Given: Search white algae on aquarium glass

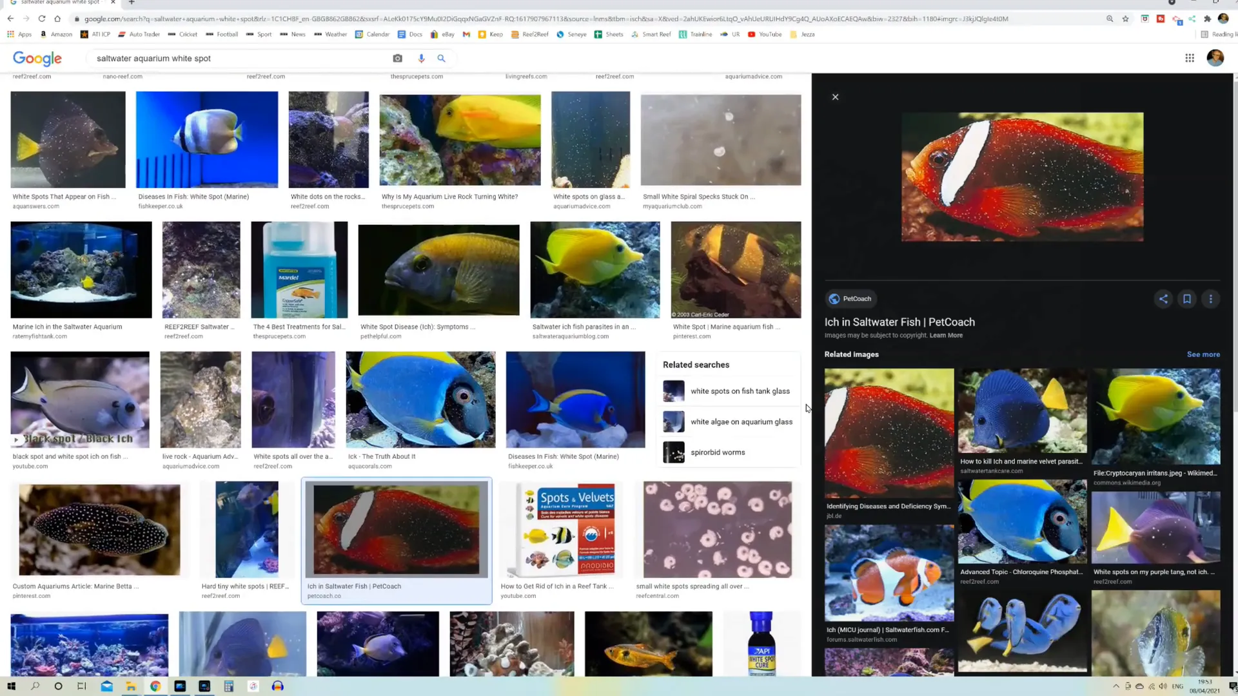Looking at the screenshot, I should click(x=728, y=422).
